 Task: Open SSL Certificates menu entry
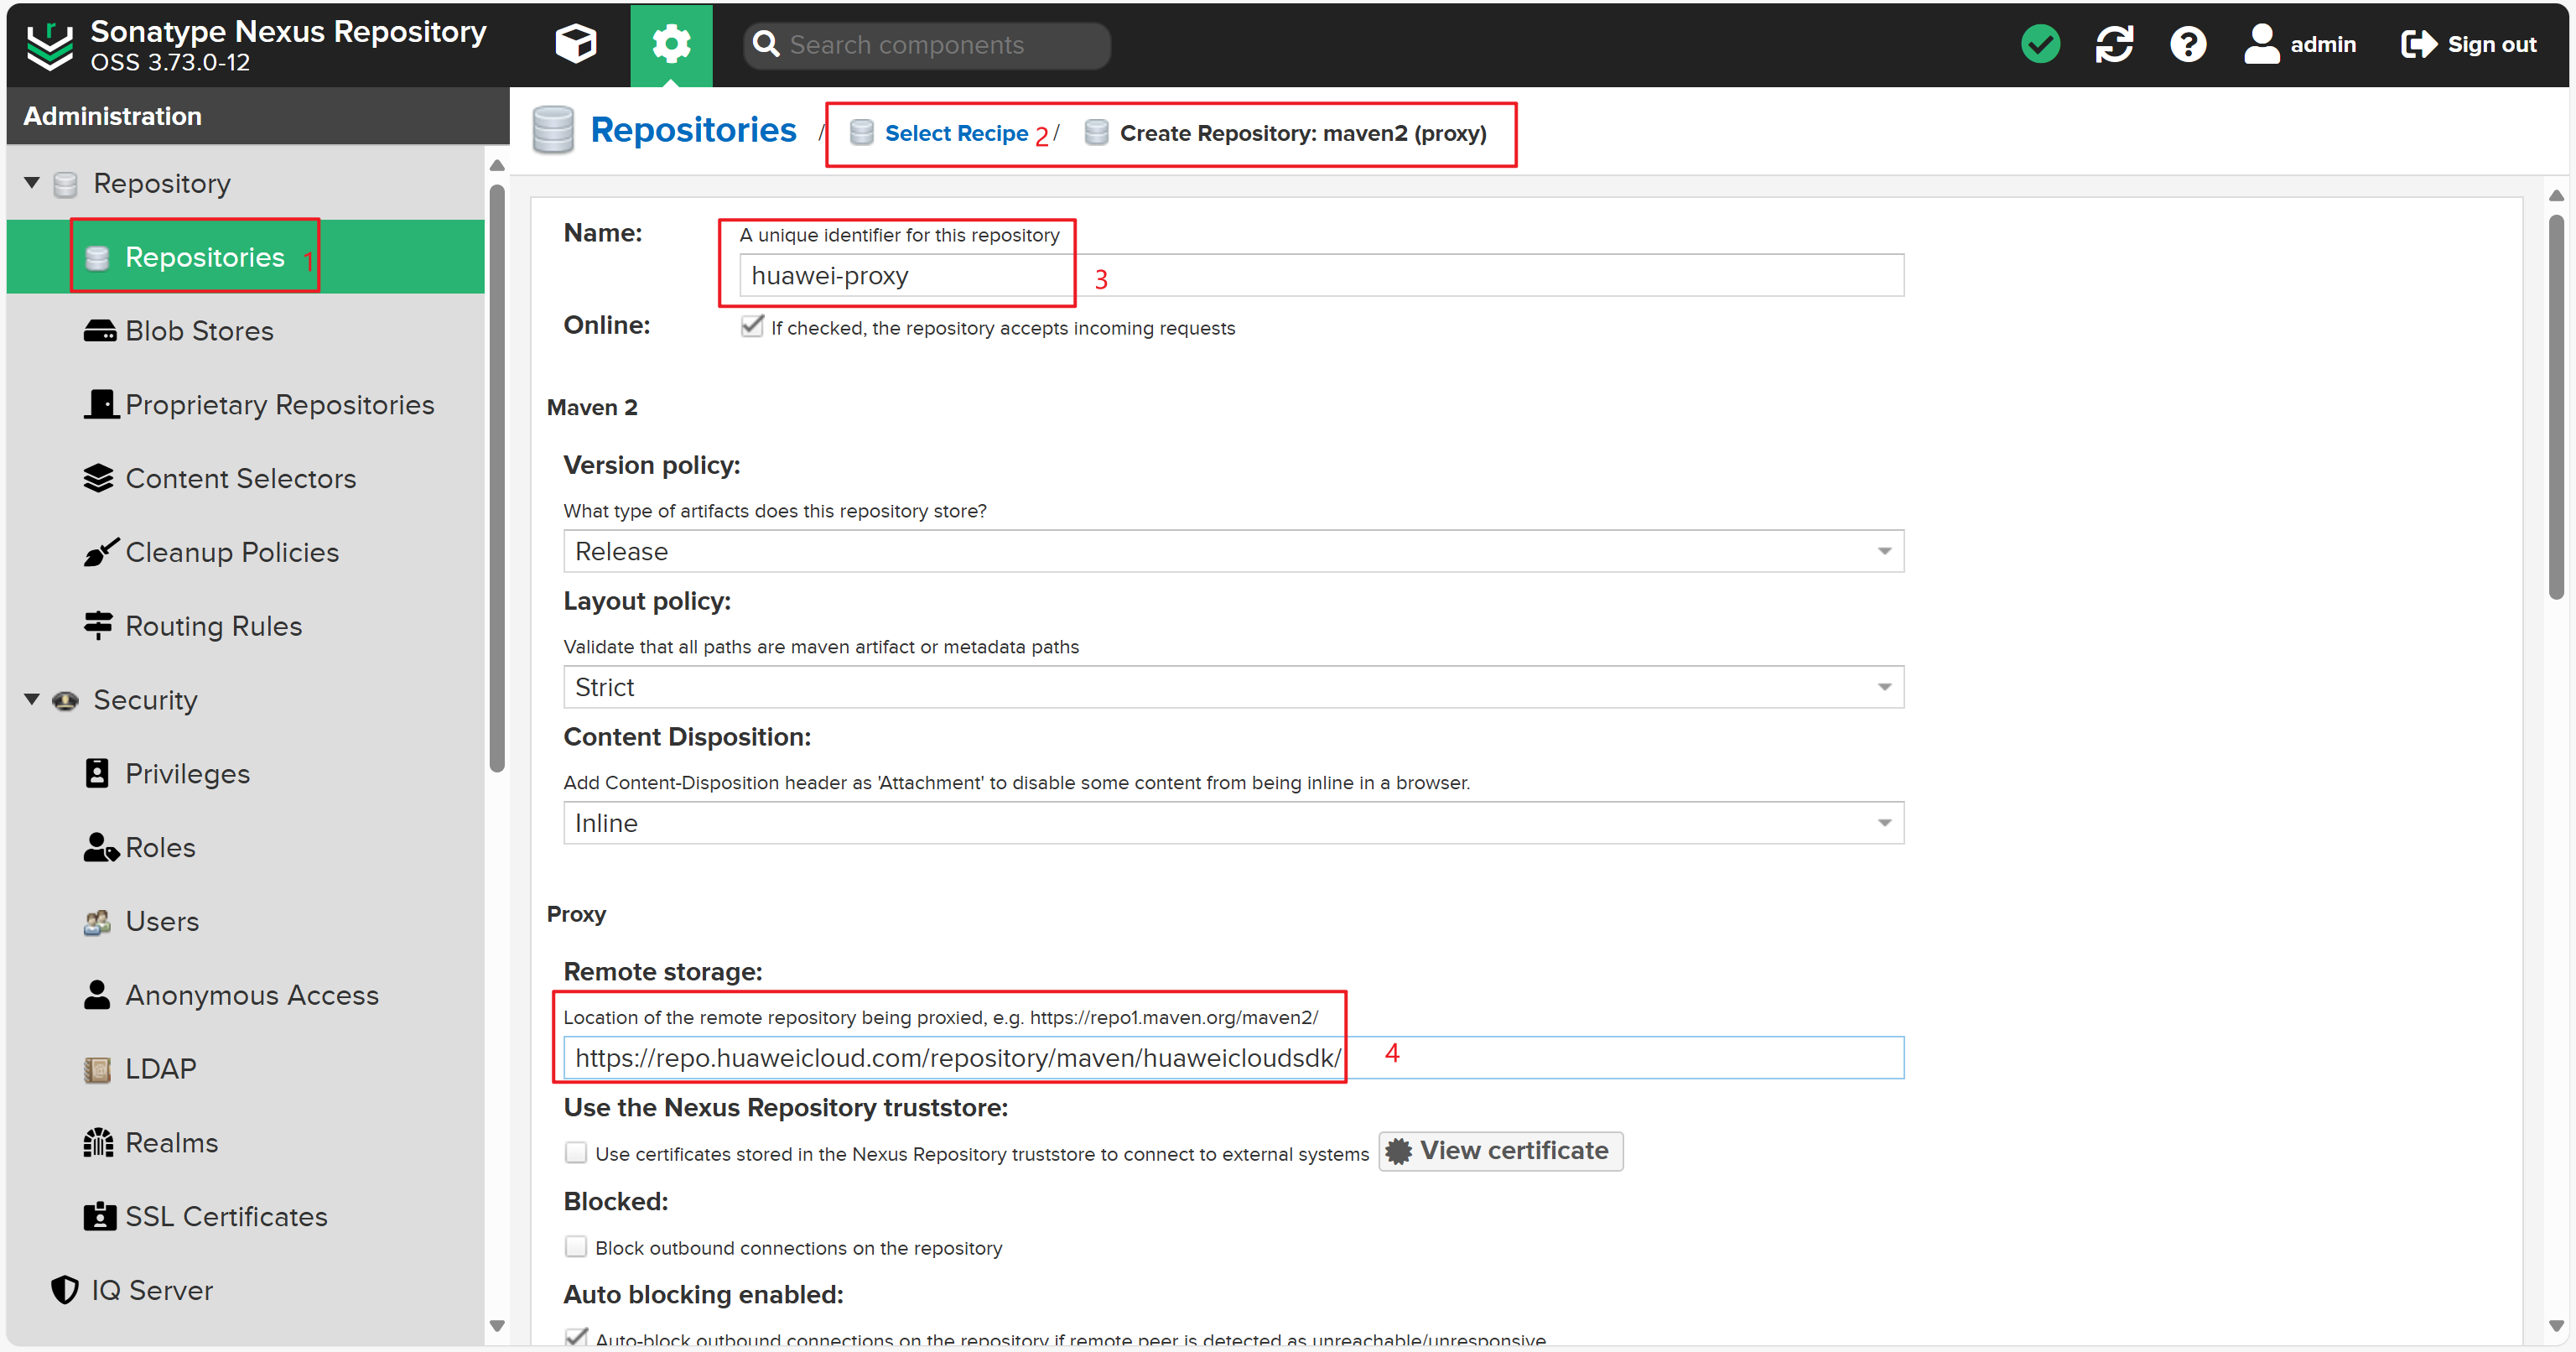(x=246, y=1216)
